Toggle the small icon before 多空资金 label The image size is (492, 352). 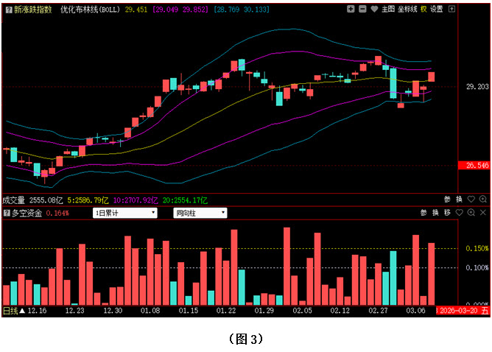coord(6,213)
